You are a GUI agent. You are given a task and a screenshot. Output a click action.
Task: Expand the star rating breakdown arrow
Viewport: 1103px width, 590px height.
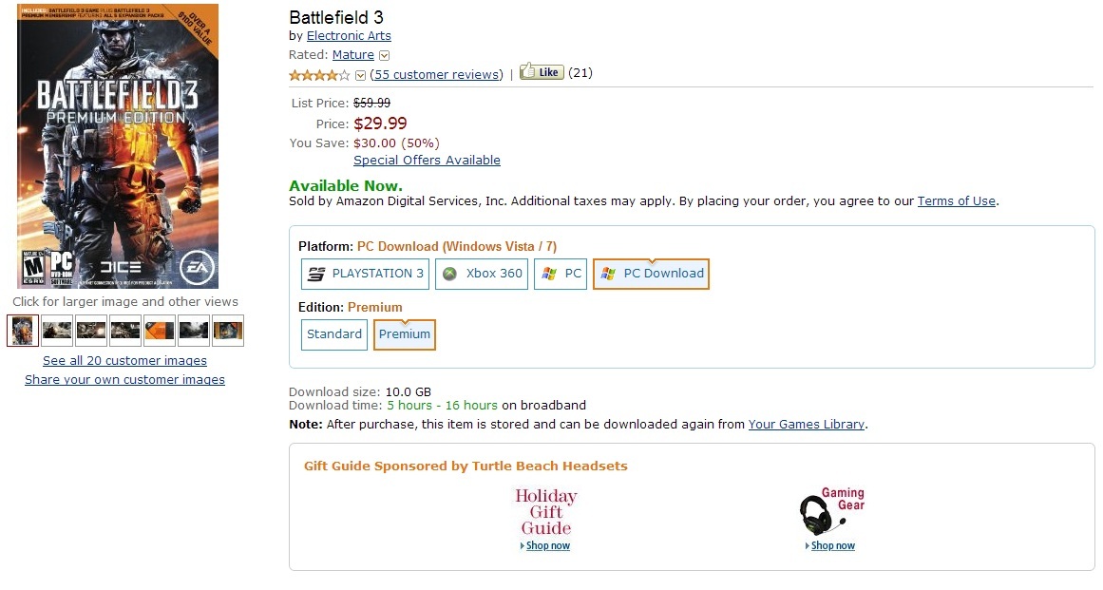361,75
